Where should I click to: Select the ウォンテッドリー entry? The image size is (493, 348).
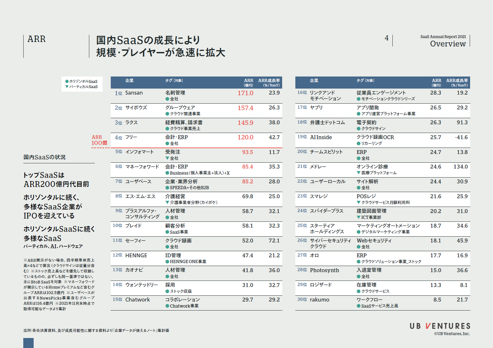[142, 285]
